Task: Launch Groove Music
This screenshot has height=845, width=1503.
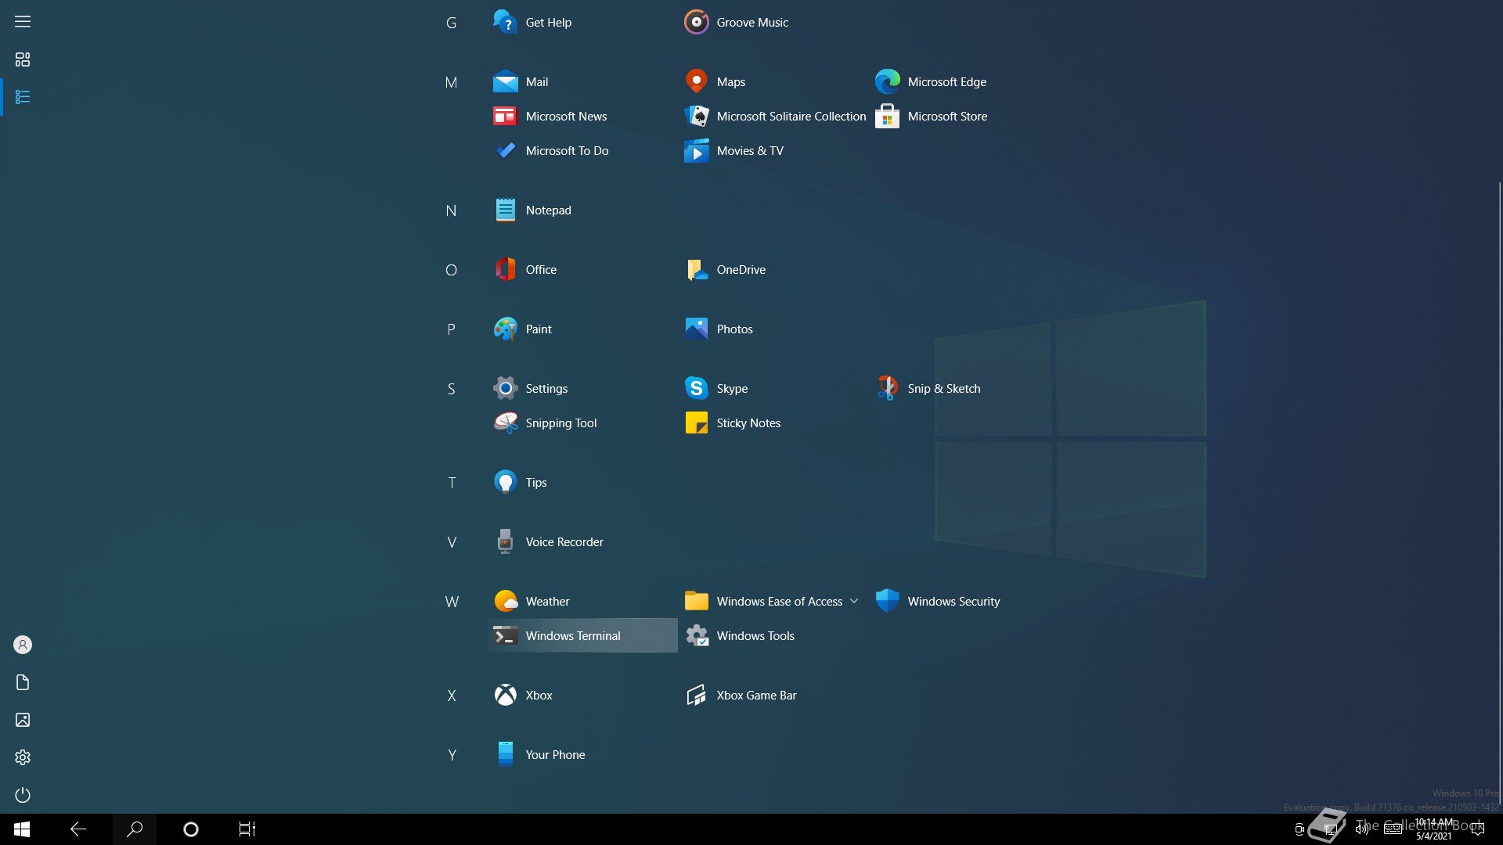Action: [x=773, y=22]
